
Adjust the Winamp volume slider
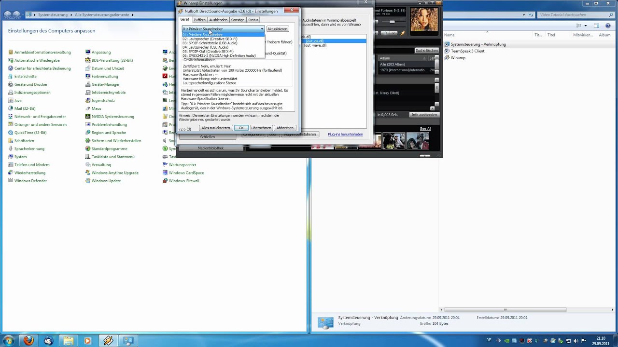392,22
